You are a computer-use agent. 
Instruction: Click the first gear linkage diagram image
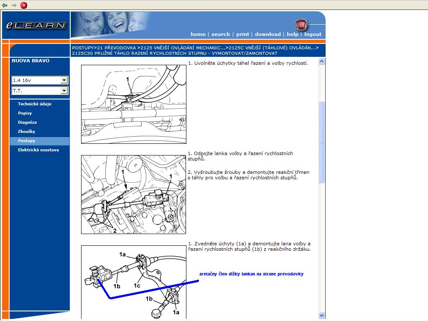tap(134, 104)
